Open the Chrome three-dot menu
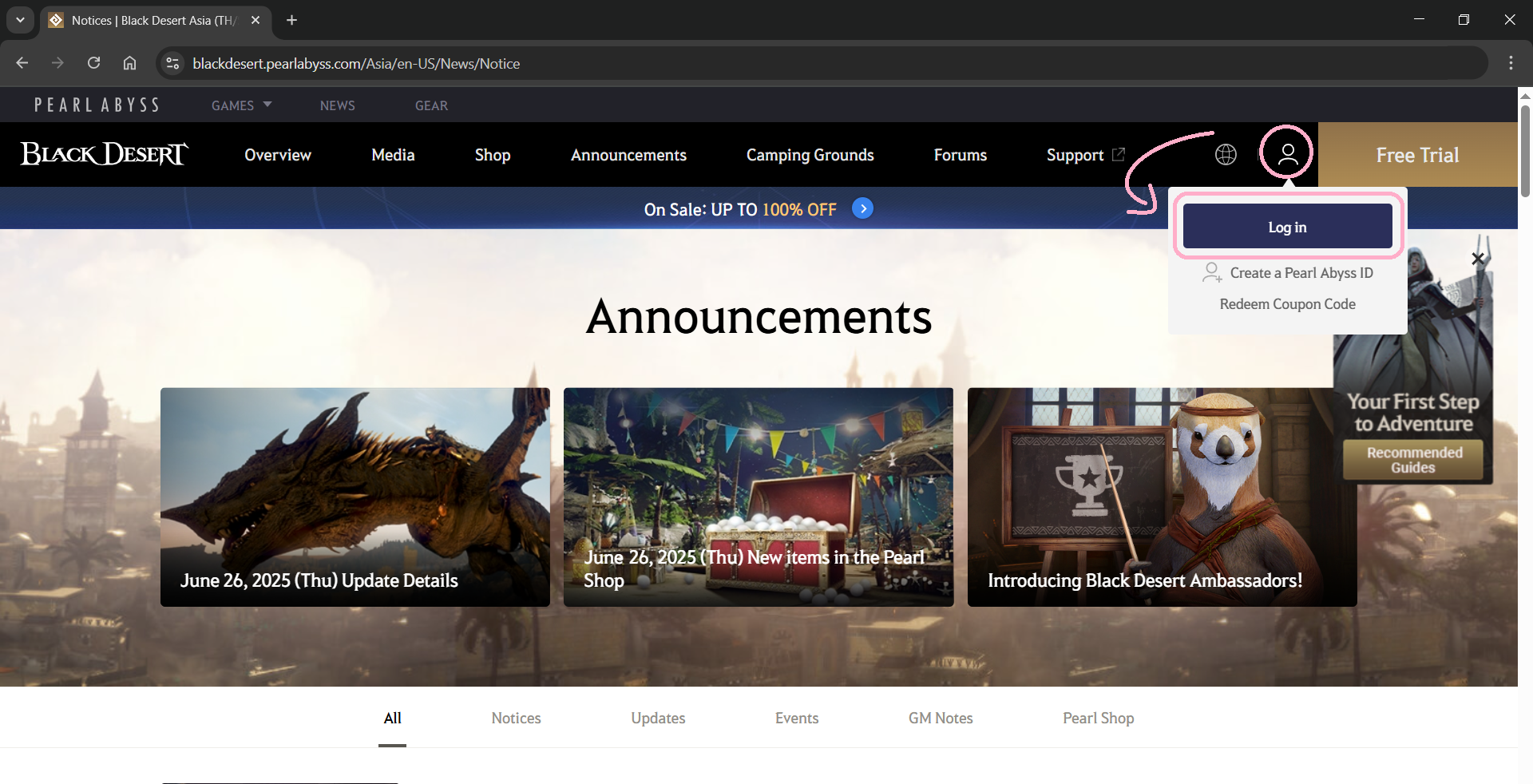This screenshot has height=784, width=1533. [x=1511, y=63]
